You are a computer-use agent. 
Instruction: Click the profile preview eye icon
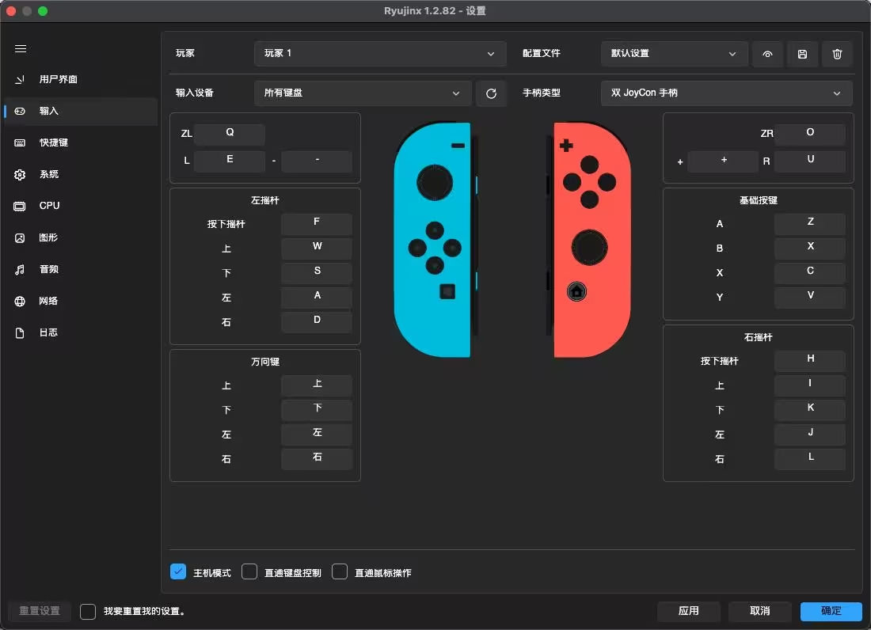point(766,54)
